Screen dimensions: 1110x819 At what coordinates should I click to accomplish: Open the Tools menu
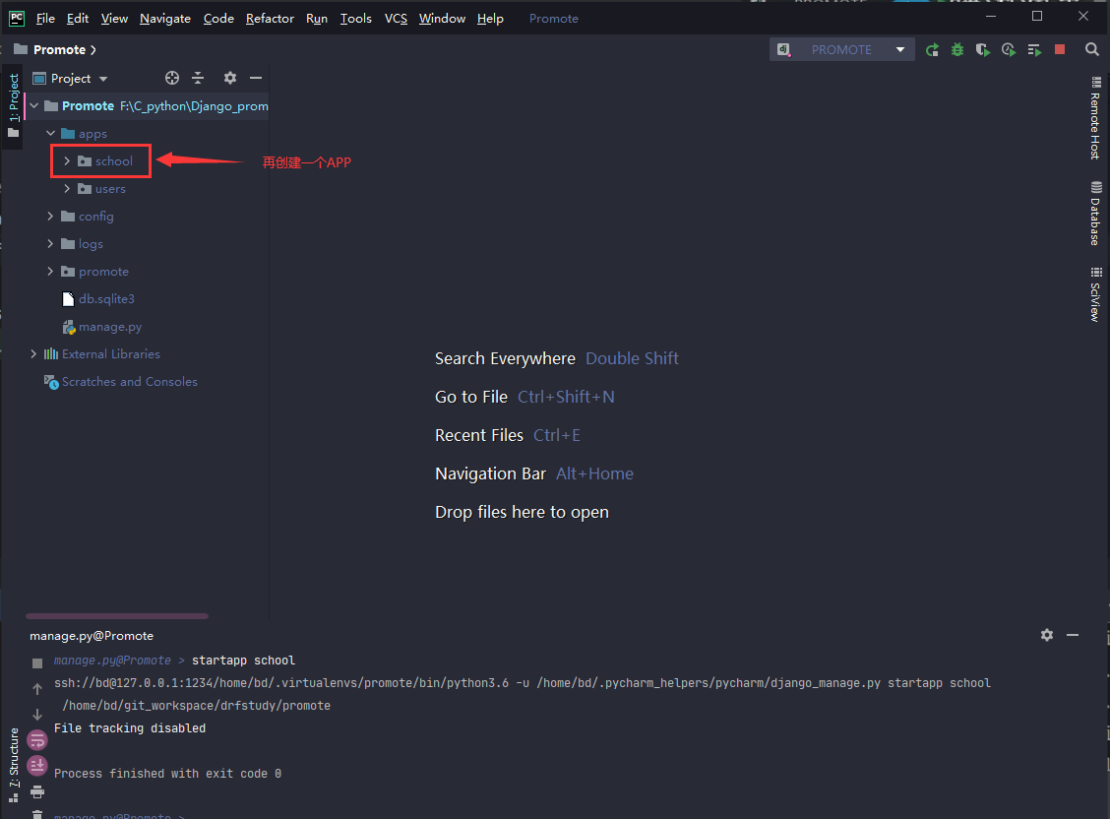(x=355, y=19)
